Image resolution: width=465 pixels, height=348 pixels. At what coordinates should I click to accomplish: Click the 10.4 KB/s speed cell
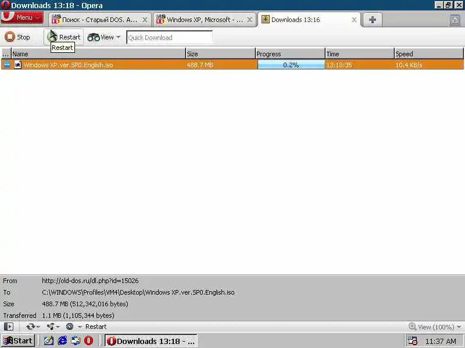point(409,65)
